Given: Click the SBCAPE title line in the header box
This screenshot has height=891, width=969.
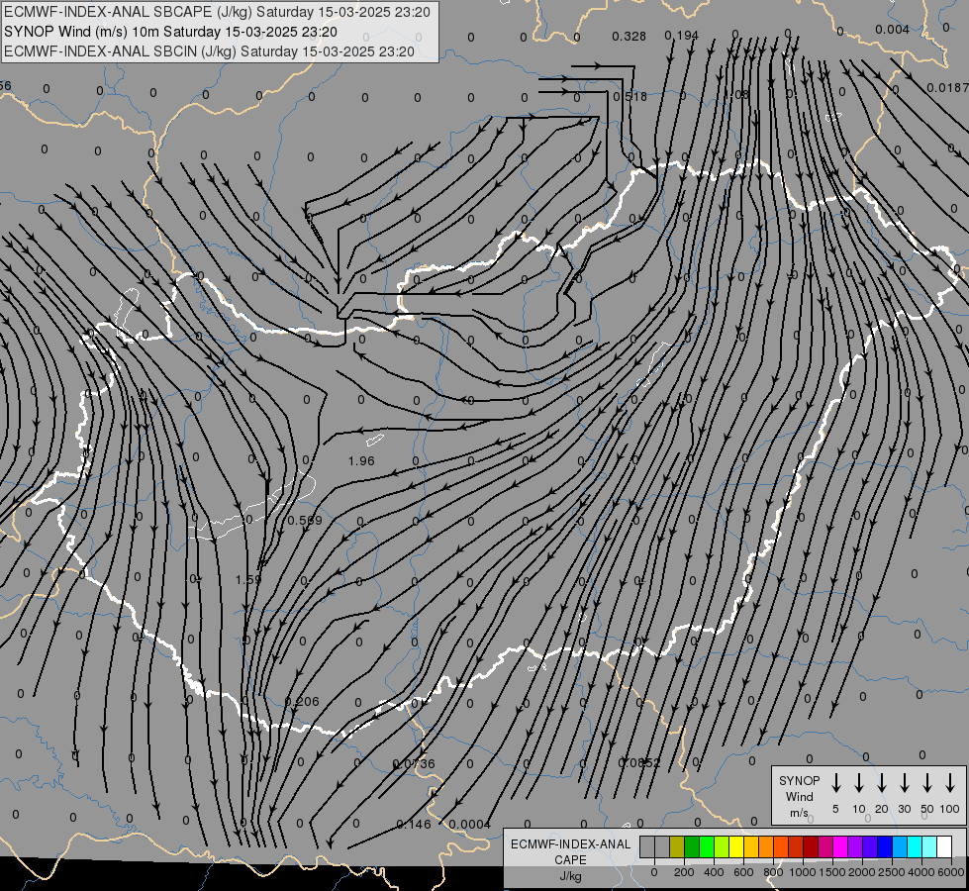Looking at the screenshot, I should (217, 12).
